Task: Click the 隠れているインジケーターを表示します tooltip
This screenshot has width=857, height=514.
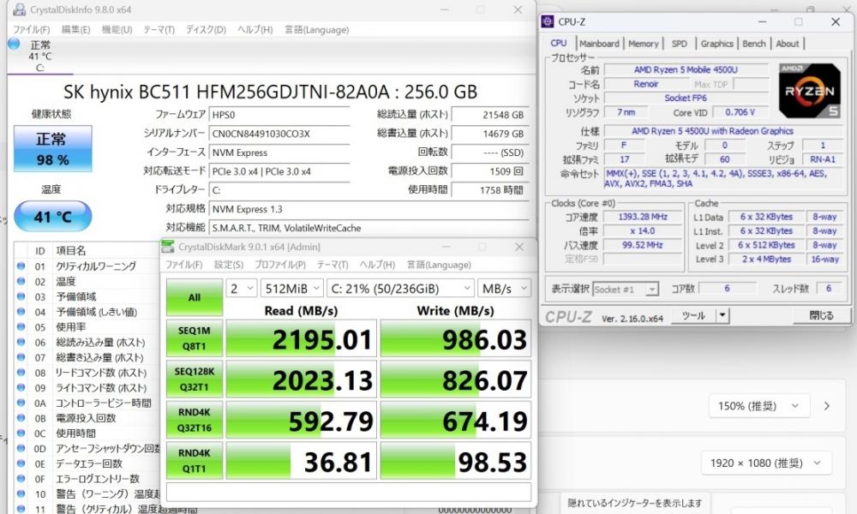Action: click(634, 503)
